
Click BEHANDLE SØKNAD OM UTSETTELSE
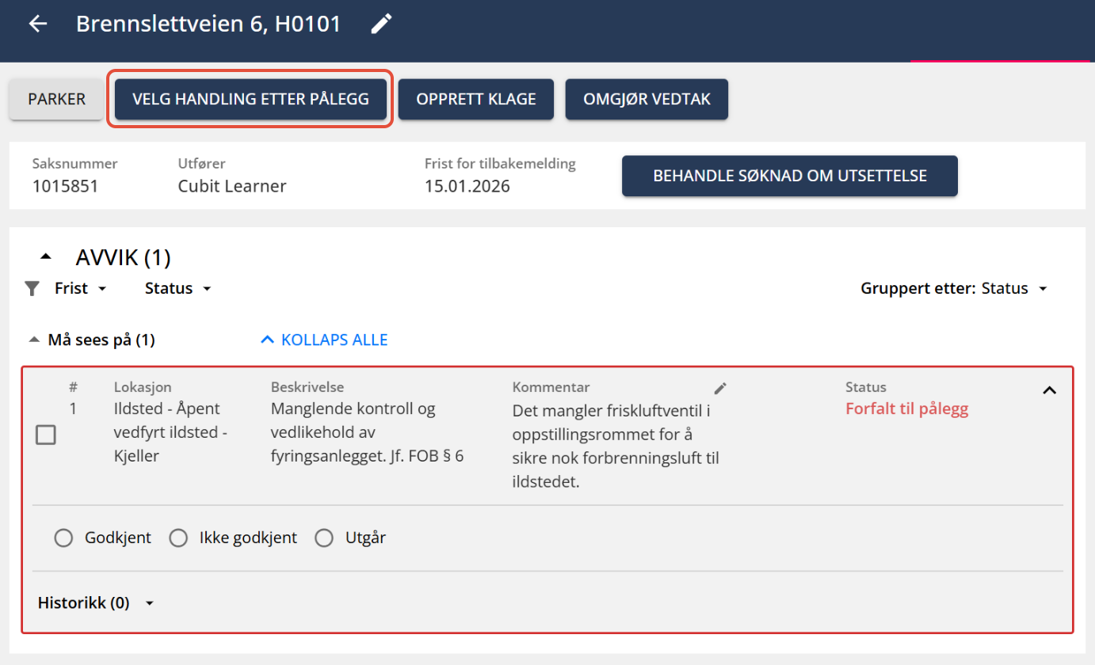click(790, 176)
